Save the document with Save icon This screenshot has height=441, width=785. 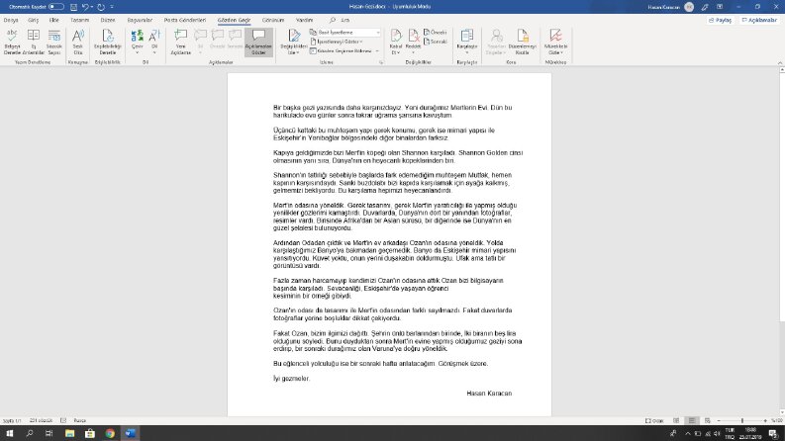(x=73, y=7)
